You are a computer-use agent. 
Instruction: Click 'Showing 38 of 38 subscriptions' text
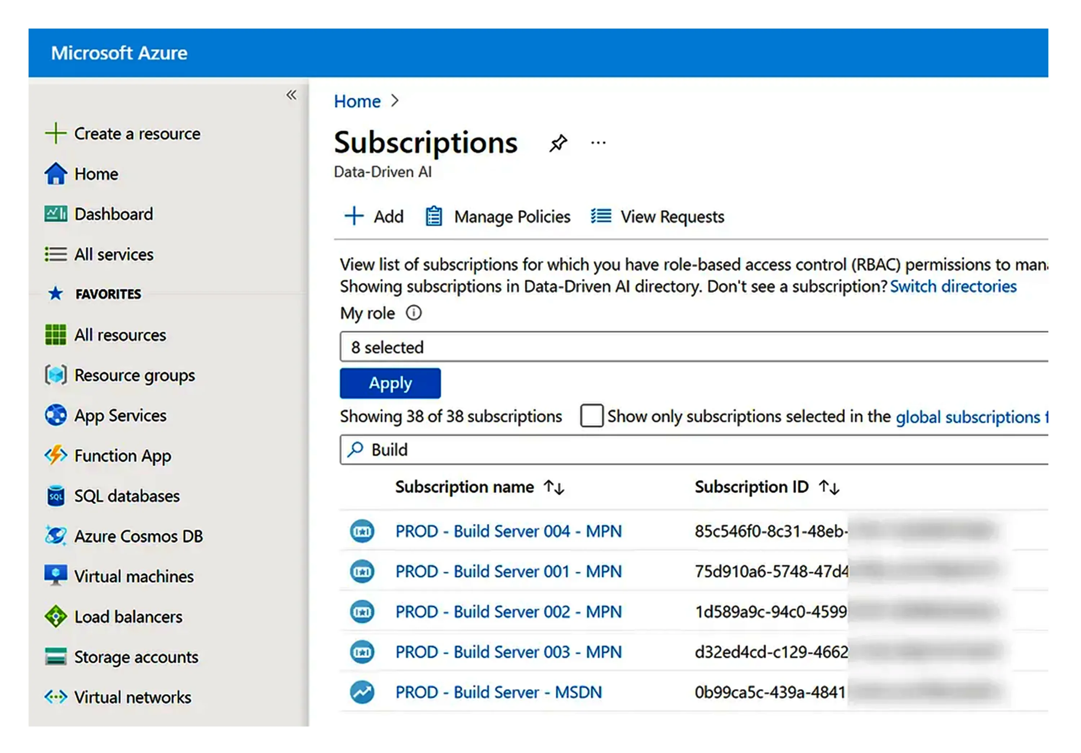pos(451,416)
